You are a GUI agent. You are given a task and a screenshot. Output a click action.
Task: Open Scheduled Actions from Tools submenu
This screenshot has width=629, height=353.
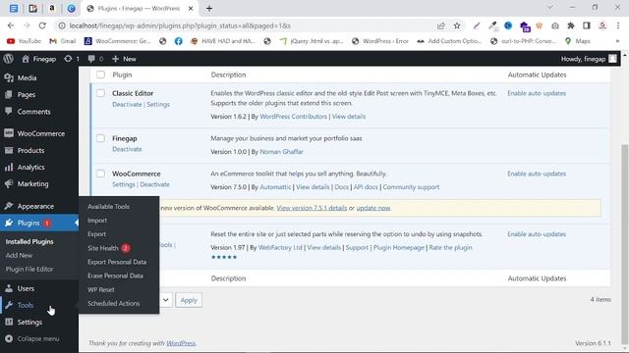tap(114, 303)
